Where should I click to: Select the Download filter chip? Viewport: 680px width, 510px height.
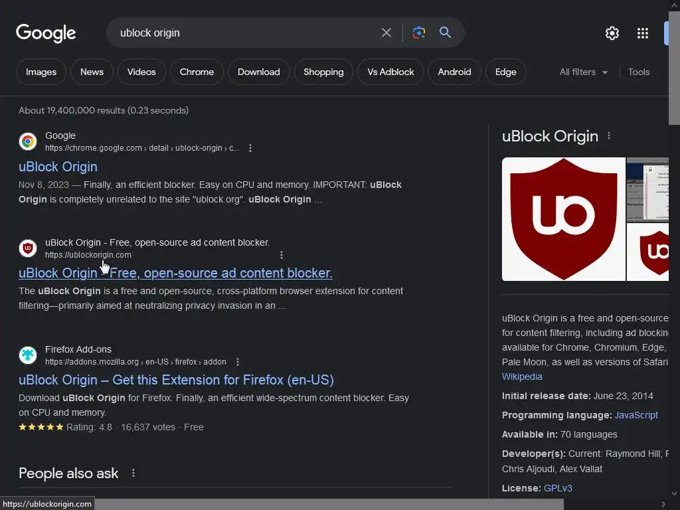[259, 72]
